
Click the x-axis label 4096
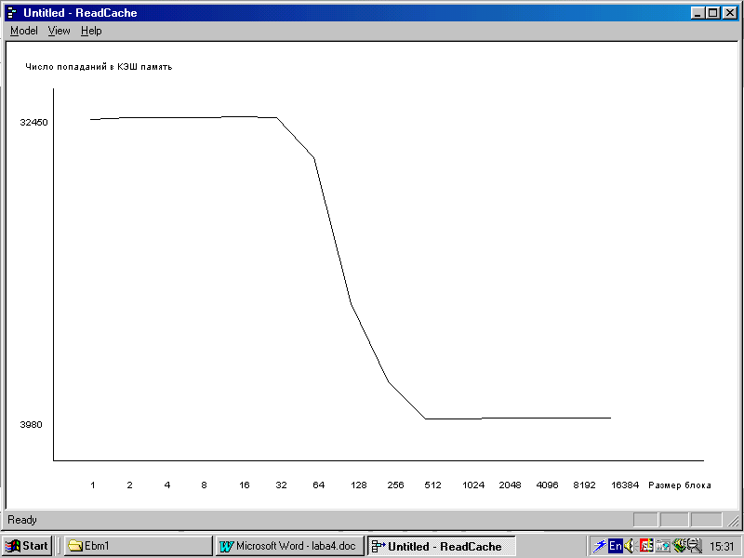tap(547, 485)
